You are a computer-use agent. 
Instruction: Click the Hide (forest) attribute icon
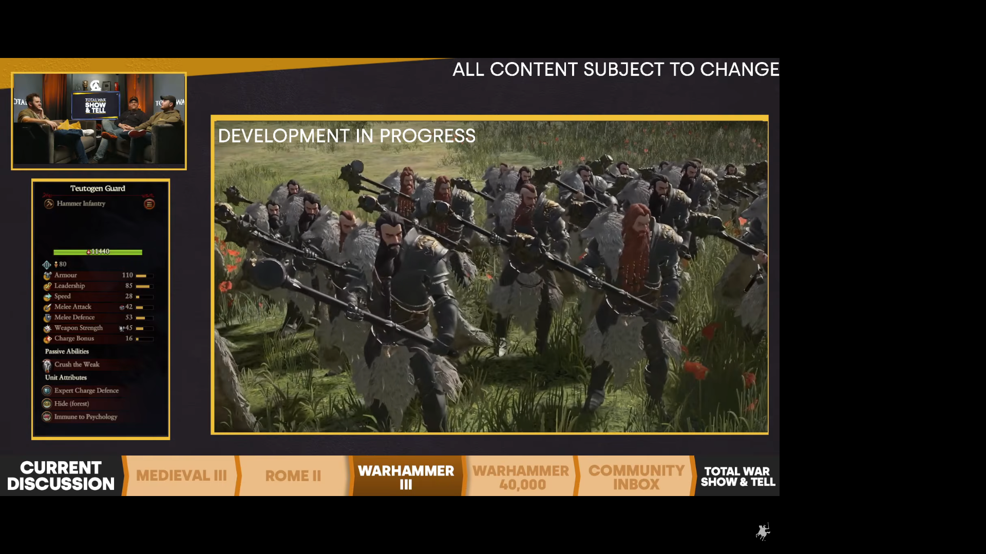[47, 404]
